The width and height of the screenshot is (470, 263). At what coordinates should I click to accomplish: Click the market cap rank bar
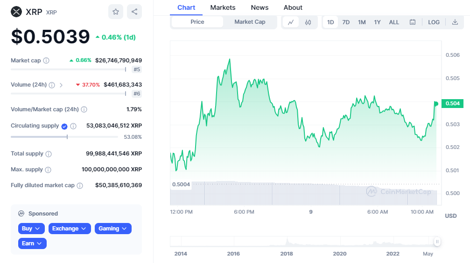(x=68, y=69)
